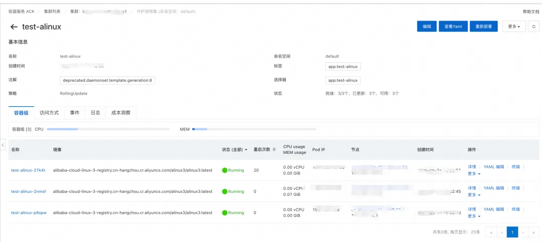This screenshot has width=542, height=242.
Task: Switch to the 访问方式 tab
Action: [49, 113]
